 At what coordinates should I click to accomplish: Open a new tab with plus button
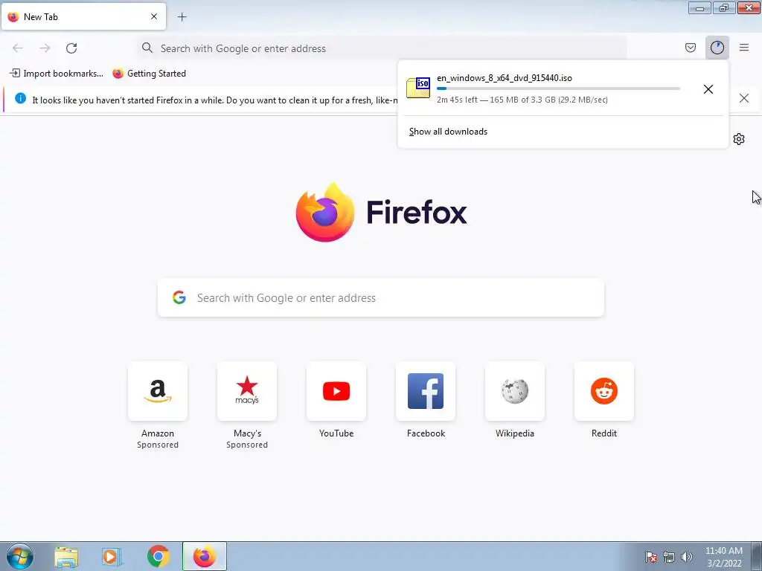pos(182,17)
